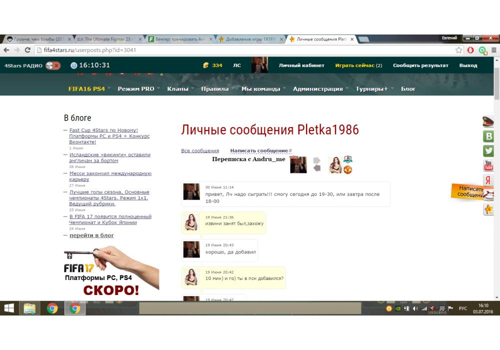This screenshot has width=500, height=350.
Task: Click the Yandex sidebar icon
Action: tap(488, 180)
